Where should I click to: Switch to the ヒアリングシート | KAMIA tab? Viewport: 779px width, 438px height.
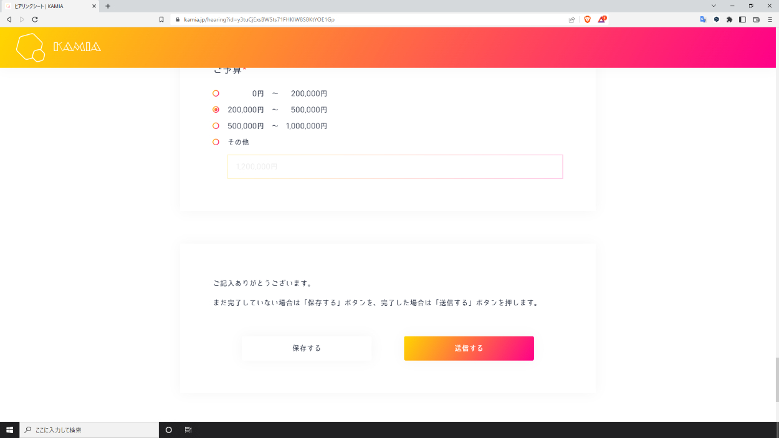tap(47, 6)
